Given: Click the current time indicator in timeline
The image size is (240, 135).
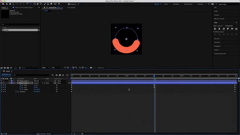Looking at the screenshot, I should click(154, 76).
